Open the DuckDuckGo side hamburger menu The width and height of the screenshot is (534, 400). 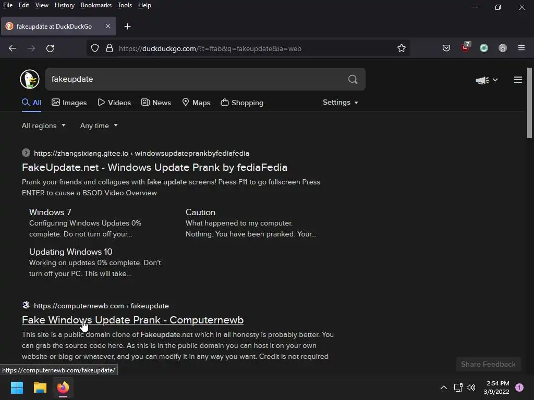[x=518, y=80]
